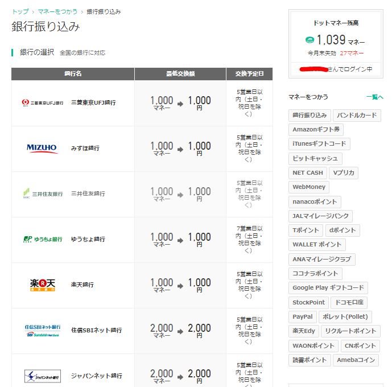Select the Amazonギフト券 tag

click(x=316, y=129)
